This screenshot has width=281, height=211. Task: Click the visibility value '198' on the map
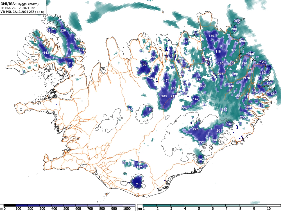(x=235, y=74)
